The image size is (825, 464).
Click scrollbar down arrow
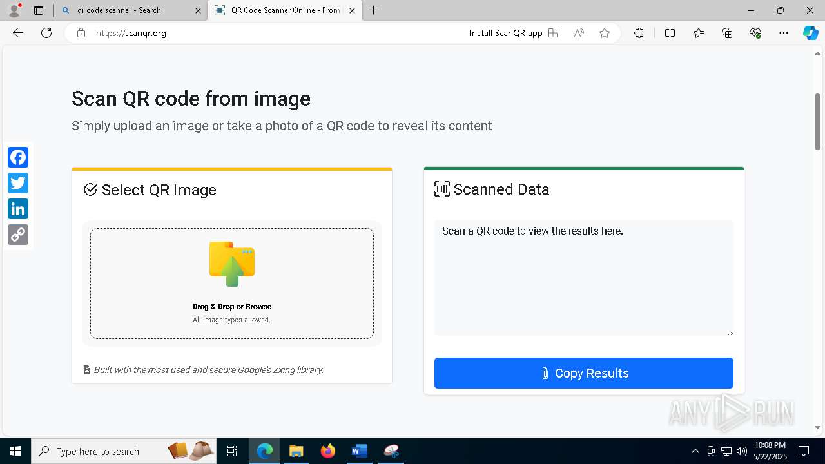(817, 427)
